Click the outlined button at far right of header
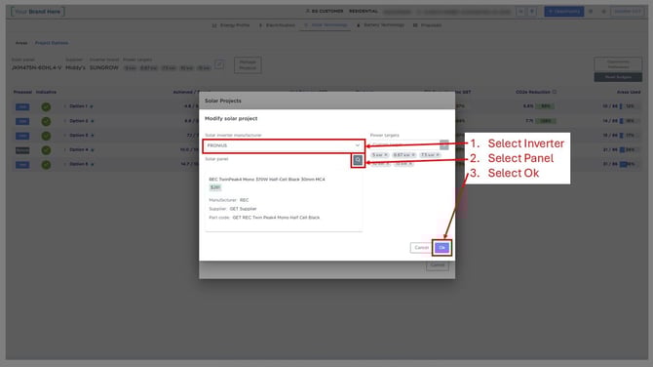The image size is (653, 367). pyautogui.click(x=628, y=12)
